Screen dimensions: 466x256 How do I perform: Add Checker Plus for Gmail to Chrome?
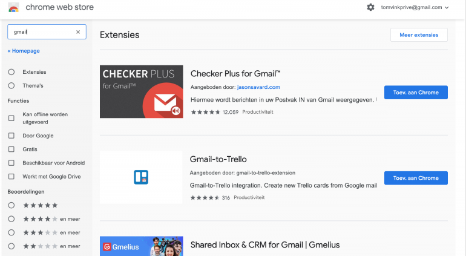point(416,93)
